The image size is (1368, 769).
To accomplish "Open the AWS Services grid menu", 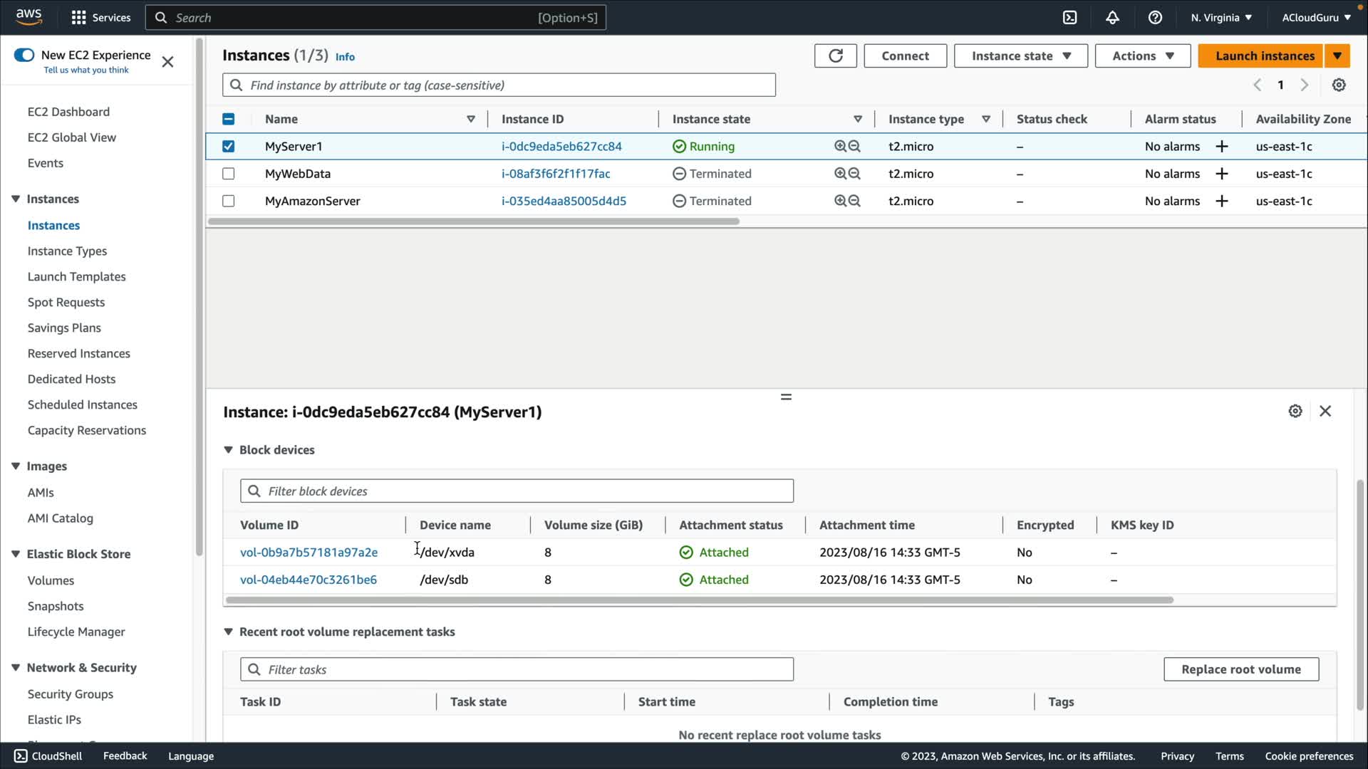I will [x=79, y=18].
